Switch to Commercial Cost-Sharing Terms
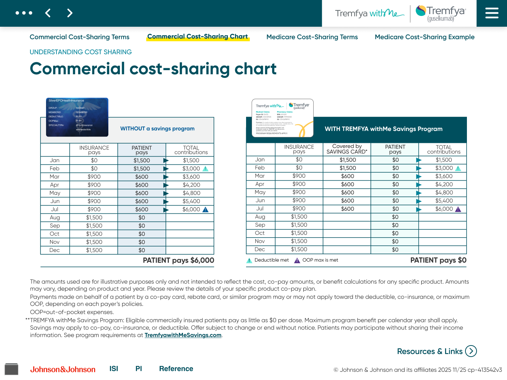This screenshot has height=380, width=507. pos(79,37)
